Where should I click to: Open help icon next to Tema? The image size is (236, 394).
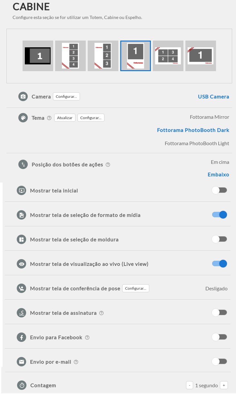coord(49,118)
